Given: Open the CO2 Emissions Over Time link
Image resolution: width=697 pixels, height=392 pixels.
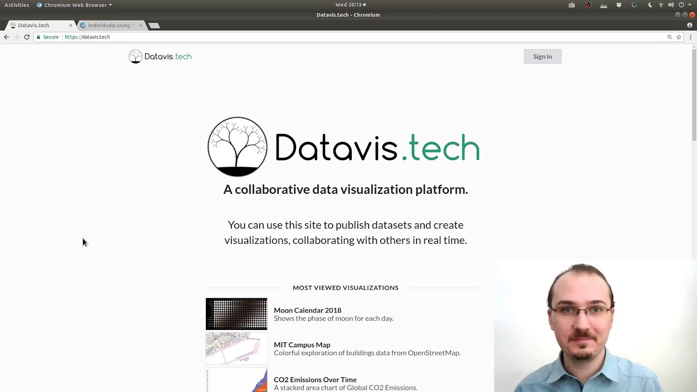Looking at the screenshot, I should [315, 379].
